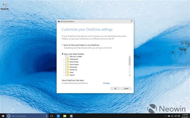Click the network icon in system tray

coord(172,116)
